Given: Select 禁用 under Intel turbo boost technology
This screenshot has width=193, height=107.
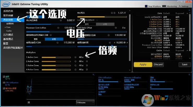Looking at the screenshot, I should [87, 24].
